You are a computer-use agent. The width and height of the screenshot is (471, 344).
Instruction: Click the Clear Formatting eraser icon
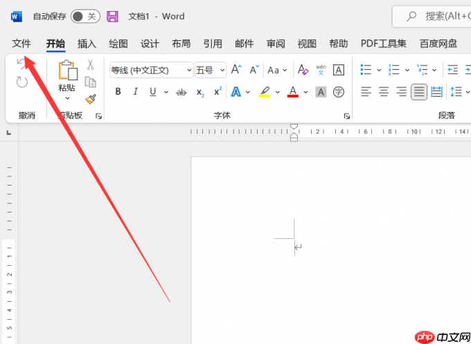(x=303, y=70)
